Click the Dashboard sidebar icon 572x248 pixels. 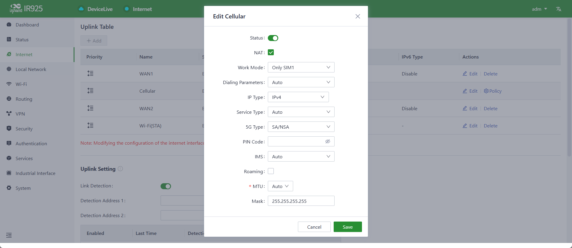[9, 25]
